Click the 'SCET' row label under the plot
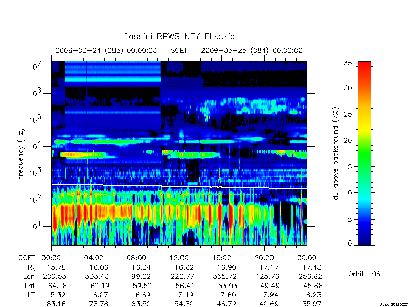The width and height of the screenshot is (409, 307). tap(27, 258)
